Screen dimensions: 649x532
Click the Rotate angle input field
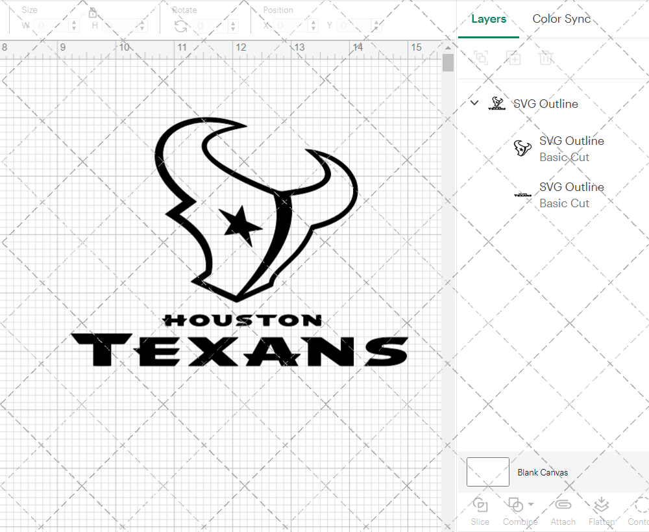[x=208, y=25]
